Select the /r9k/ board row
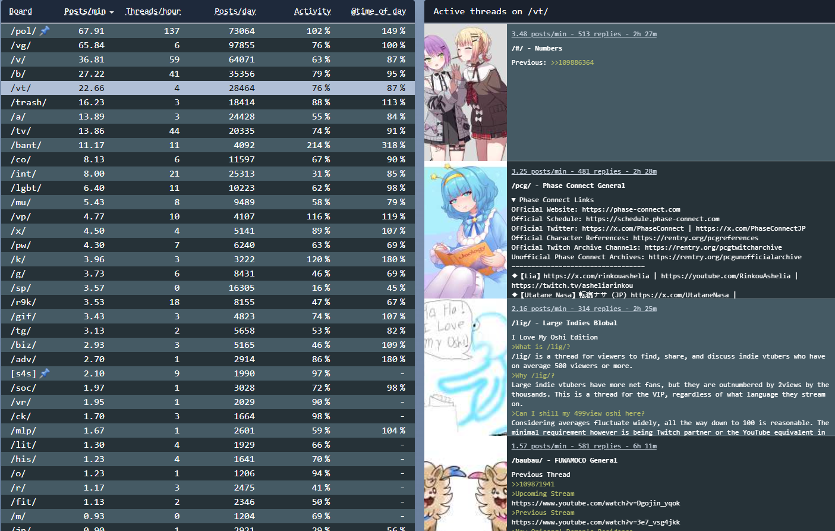835x531 pixels. 208,302
